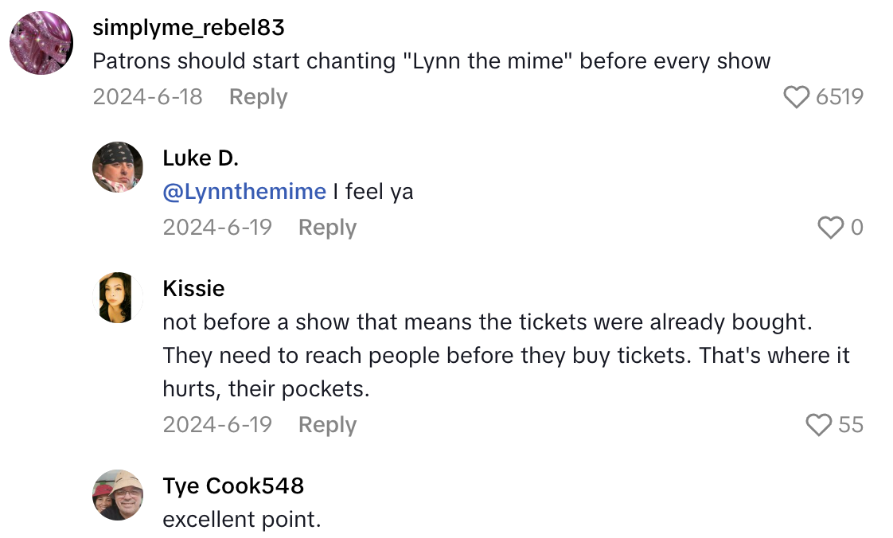Viewport: 893px width, 538px height.
Task: Tap the heart on Luke D.'s reply
Action: click(830, 228)
